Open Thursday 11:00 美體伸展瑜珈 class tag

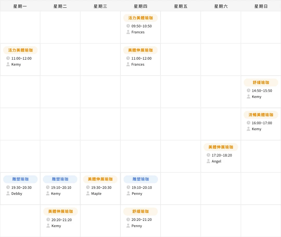tap(140, 50)
